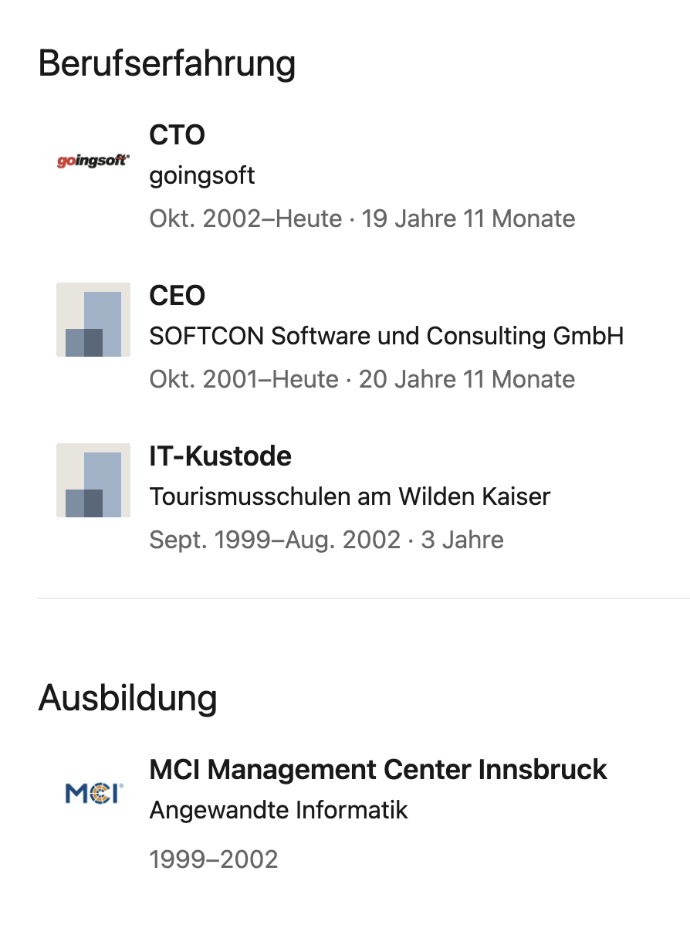
Task: Select the IT-Kustode job title
Action: click(x=220, y=456)
